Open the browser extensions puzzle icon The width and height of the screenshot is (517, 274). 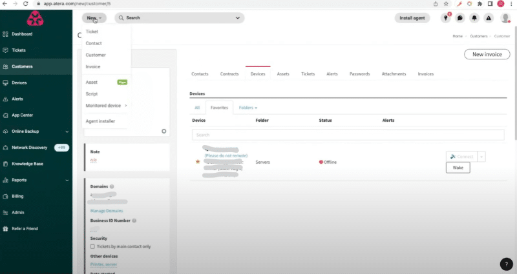click(x=480, y=4)
